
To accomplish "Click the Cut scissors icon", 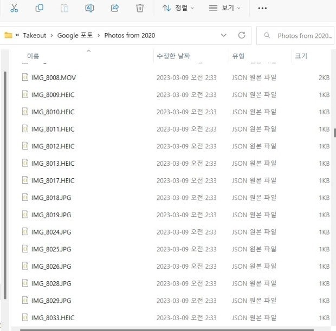I will pyautogui.click(x=14, y=8).
